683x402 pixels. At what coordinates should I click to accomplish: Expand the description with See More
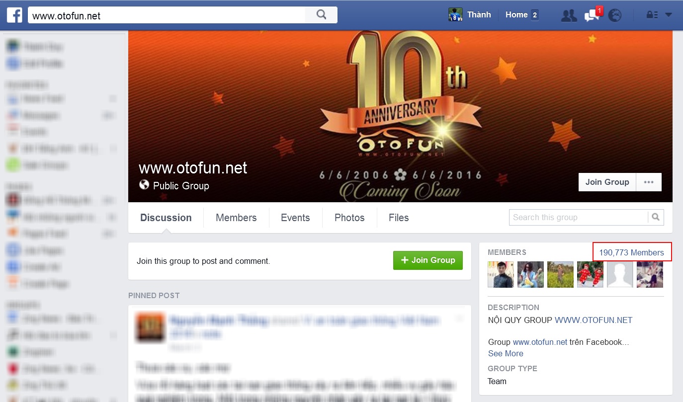tap(505, 353)
